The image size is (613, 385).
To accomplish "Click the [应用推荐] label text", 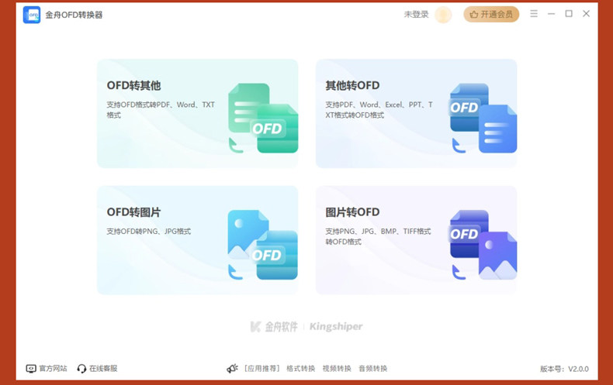I will 262,368.
